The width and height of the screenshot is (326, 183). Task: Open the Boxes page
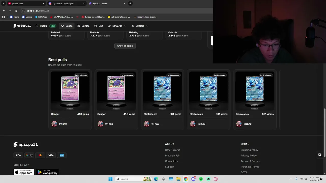[x=67, y=26]
